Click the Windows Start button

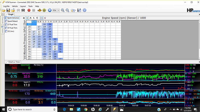pyautogui.click(x=3, y=109)
